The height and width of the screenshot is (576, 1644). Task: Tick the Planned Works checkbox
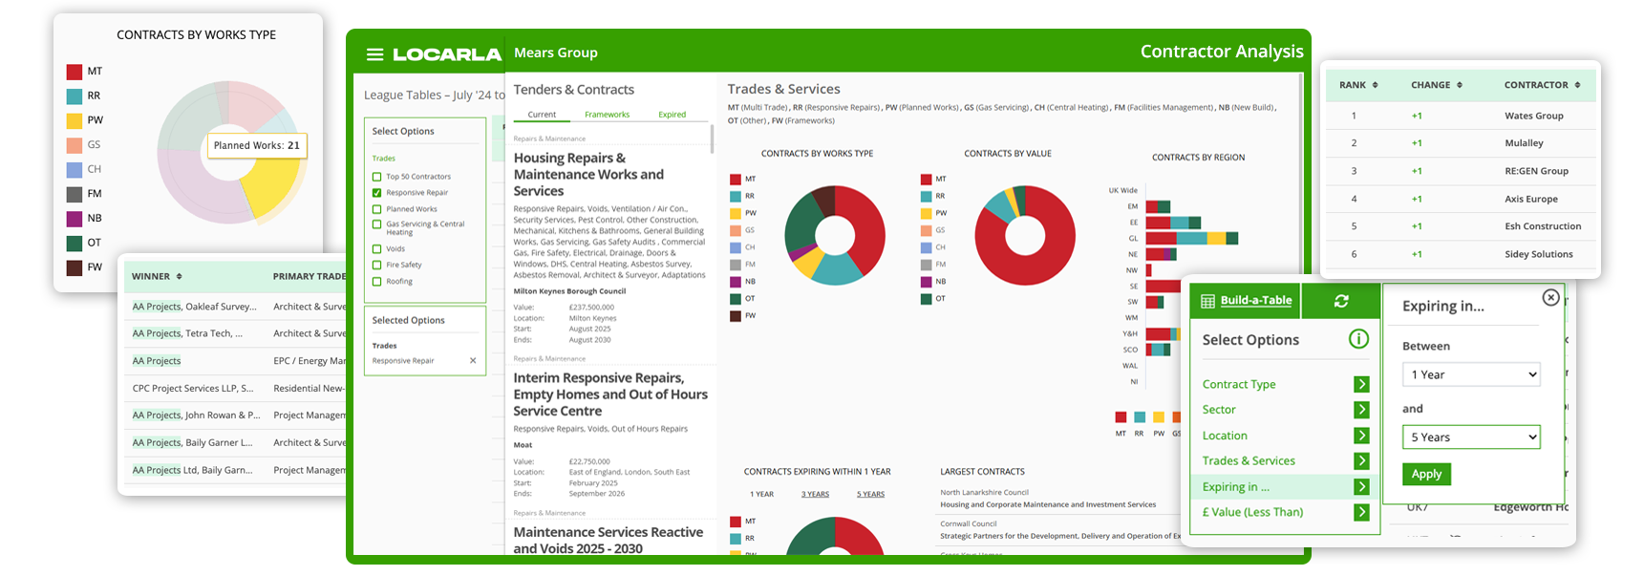point(377,209)
